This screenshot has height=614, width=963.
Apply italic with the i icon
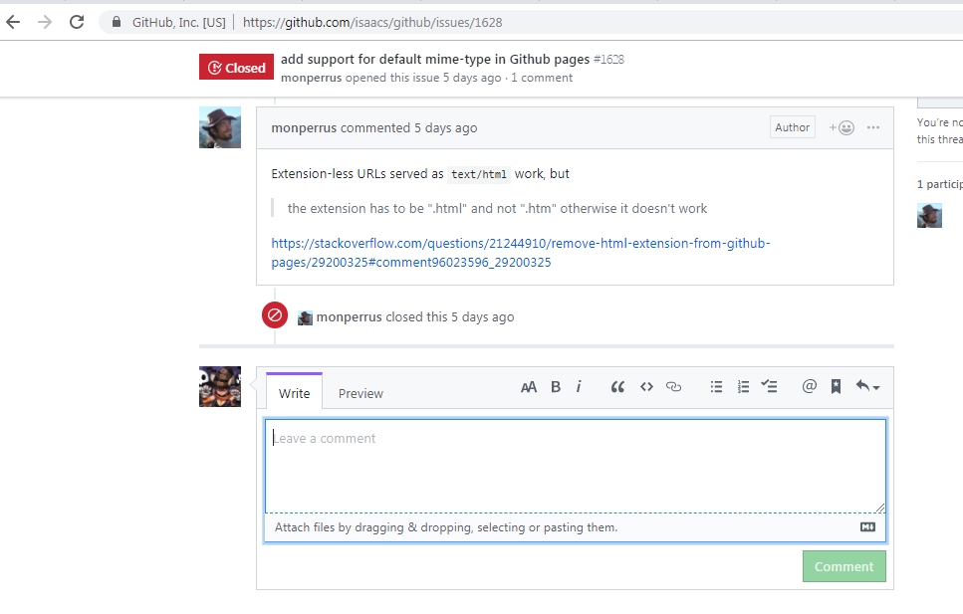(x=579, y=387)
